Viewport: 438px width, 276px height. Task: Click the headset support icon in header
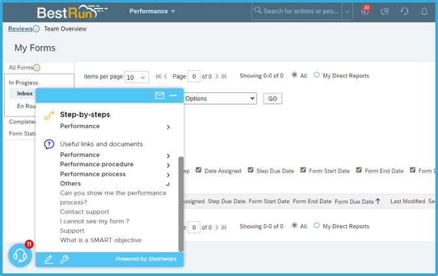[x=405, y=12]
